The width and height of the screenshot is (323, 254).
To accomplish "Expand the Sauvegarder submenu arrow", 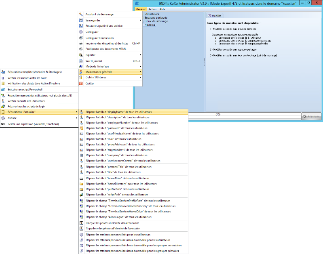I will coord(140,20).
